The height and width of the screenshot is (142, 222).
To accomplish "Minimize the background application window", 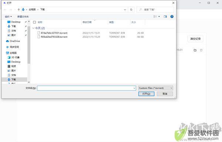I will pyautogui.click(x=200, y=3).
